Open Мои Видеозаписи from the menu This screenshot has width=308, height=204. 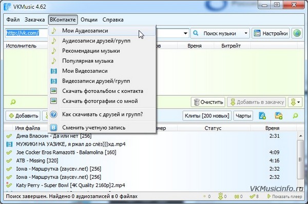click(x=102, y=71)
